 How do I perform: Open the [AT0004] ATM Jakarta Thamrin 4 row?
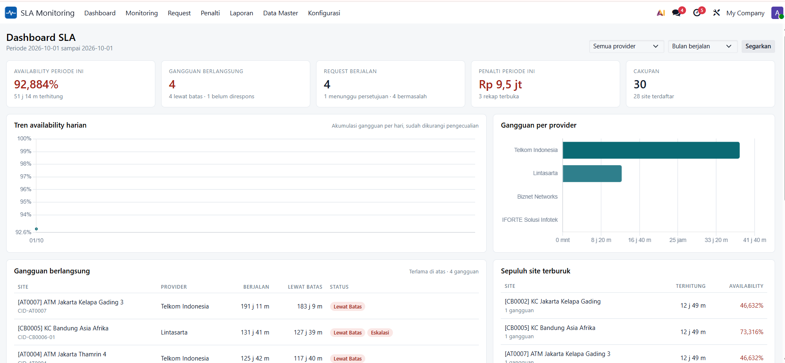coord(247,355)
